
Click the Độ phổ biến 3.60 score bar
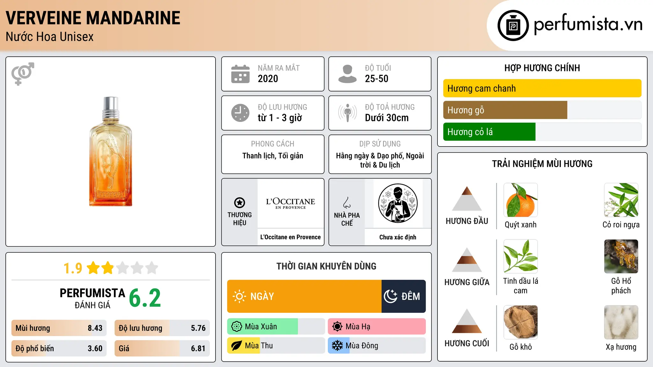59,348
